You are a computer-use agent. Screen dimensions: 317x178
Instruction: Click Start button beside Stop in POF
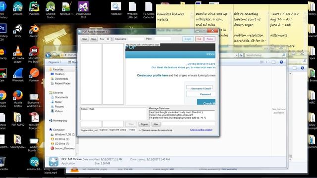click(85, 39)
